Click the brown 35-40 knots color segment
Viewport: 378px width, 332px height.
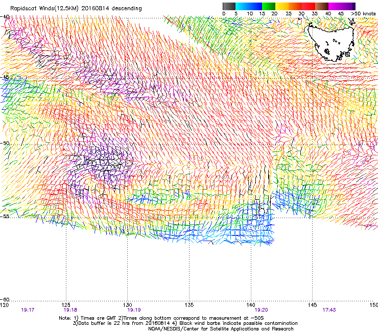(322, 6)
